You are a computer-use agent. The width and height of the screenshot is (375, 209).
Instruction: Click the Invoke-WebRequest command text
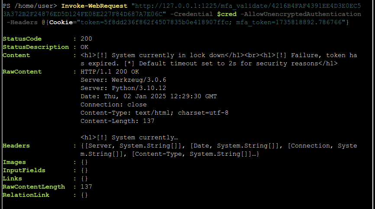94,6
